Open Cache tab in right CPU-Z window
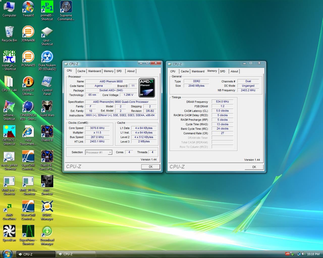The height and width of the screenshot is (258, 323). click(185, 71)
